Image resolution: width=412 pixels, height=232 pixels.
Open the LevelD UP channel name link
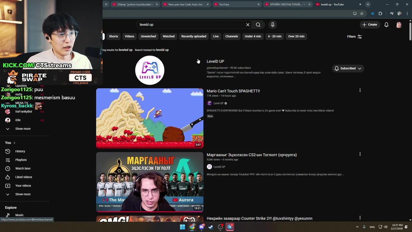coord(215,61)
